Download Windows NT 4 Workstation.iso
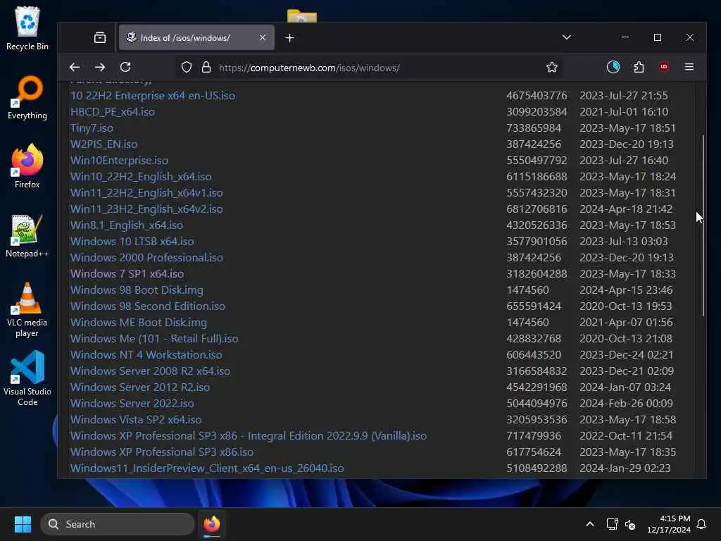The height and width of the screenshot is (541, 721). point(146,355)
